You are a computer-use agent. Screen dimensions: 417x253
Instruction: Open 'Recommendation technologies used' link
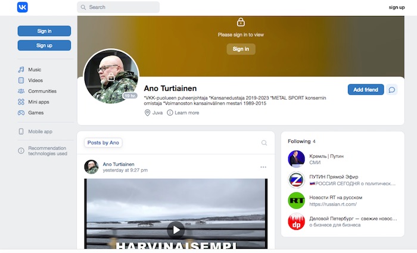click(x=48, y=151)
